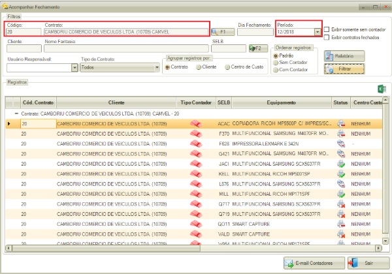Viewport: 392px width, 274px height.
Task: Click status icon in L876 row
Action: (x=341, y=184)
